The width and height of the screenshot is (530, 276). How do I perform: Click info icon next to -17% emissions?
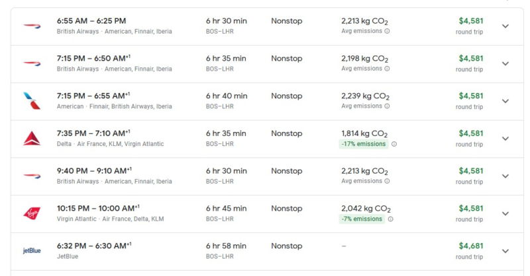[394, 144]
